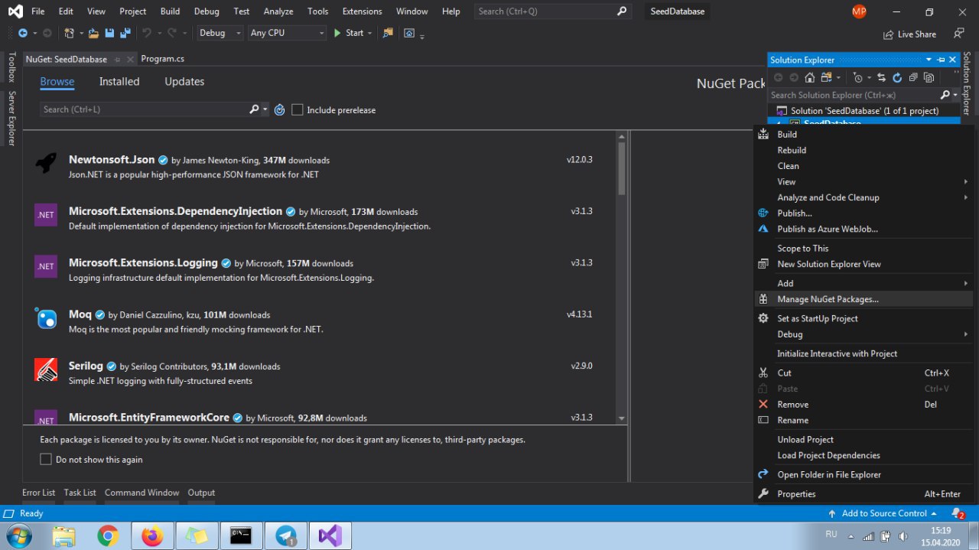Open the NuGet search options dropdown arrow

[x=265, y=109]
